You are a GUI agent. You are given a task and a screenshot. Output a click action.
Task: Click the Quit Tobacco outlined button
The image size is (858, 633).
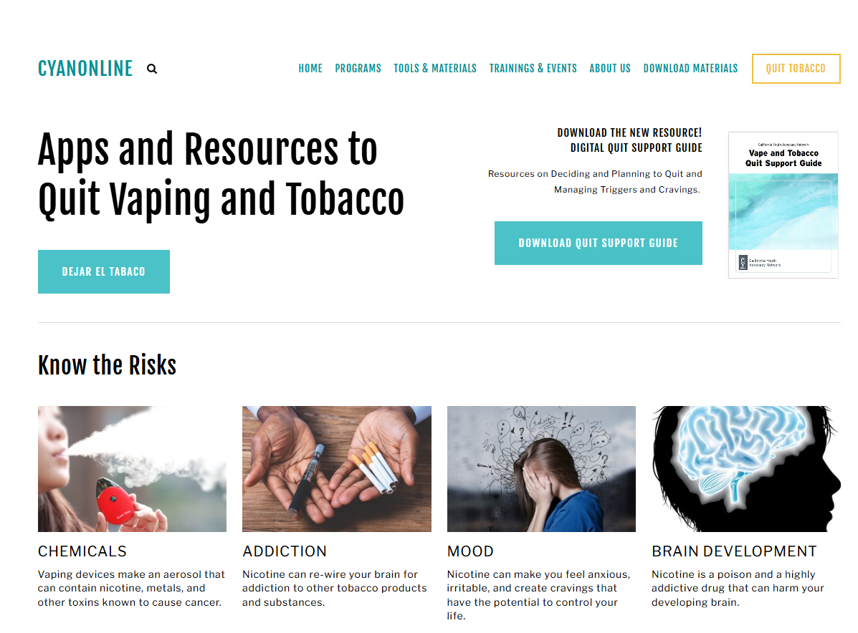pos(796,69)
